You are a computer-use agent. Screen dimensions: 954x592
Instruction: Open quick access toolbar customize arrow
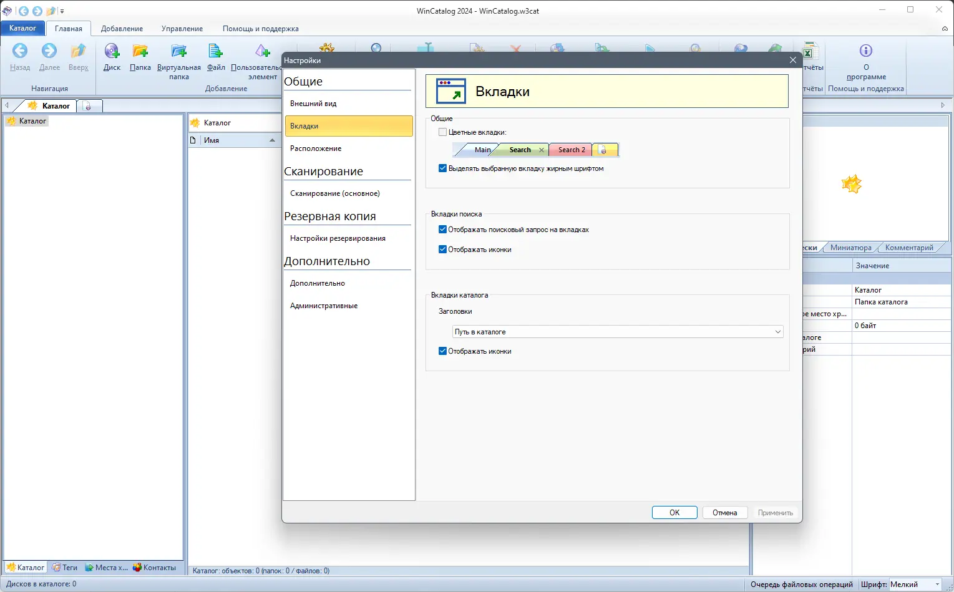pos(62,11)
